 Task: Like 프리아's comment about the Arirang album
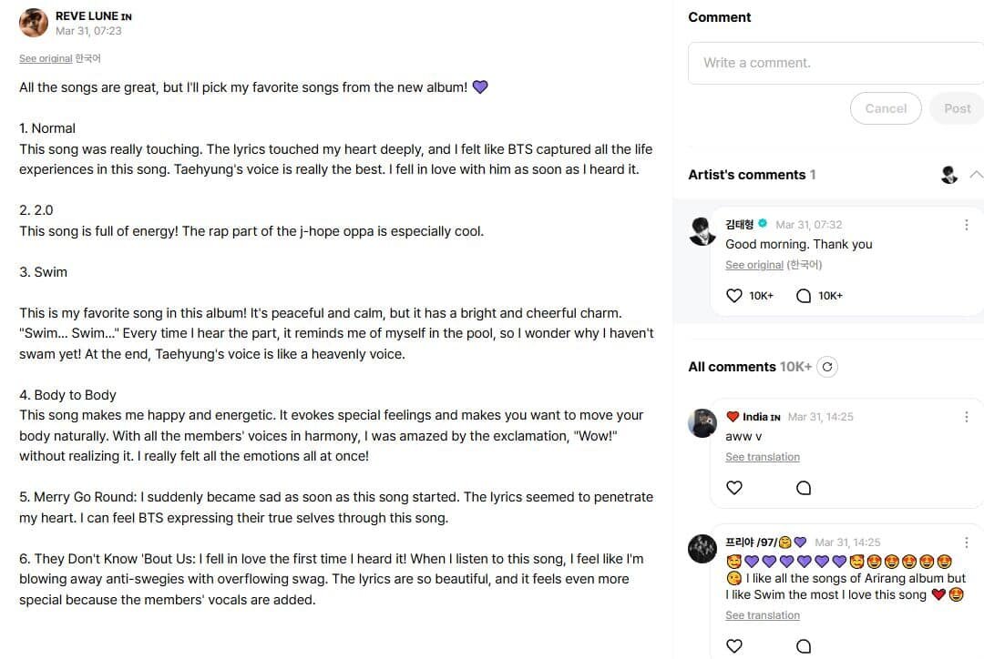pos(734,645)
